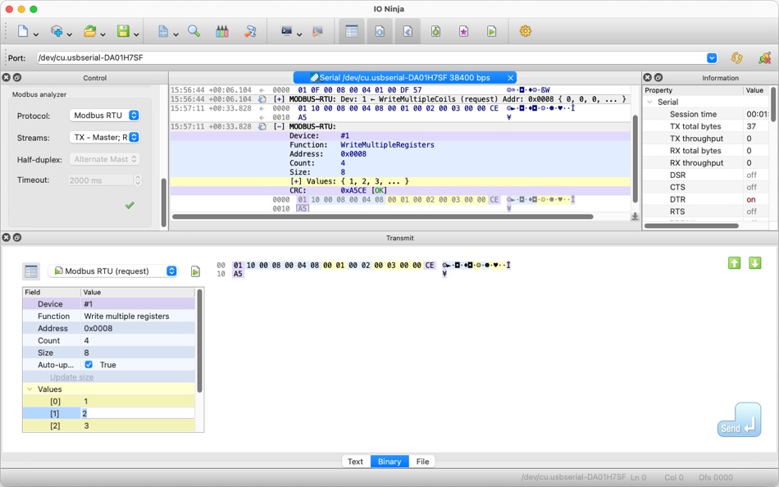The image size is (779, 487).
Task: Toggle the Auto-update True checkbox
Action: point(89,365)
